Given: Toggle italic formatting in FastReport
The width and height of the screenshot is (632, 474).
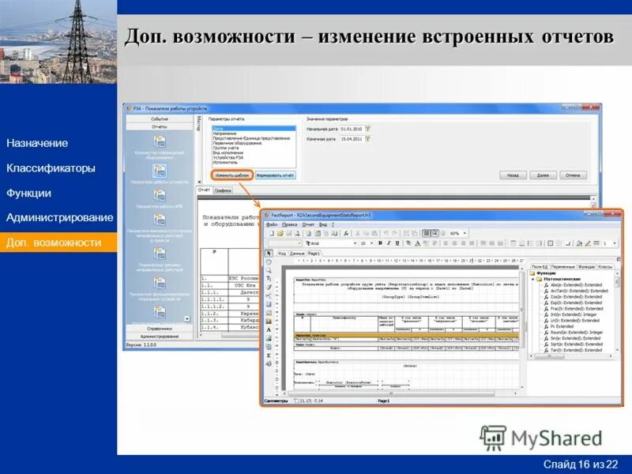Looking at the screenshot, I should pyautogui.click(x=387, y=243).
